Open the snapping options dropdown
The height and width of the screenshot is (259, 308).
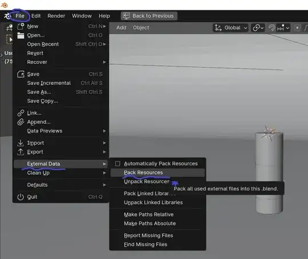pyautogui.click(x=283, y=28)
